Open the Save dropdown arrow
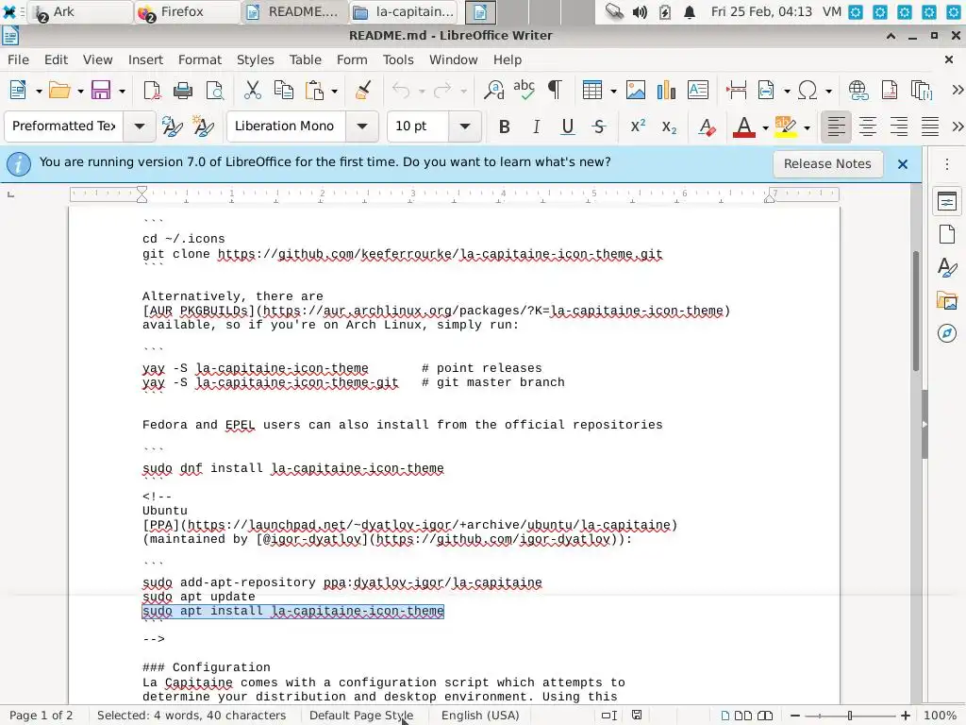This screenshot has height=725, width=966. coord(122,92)
